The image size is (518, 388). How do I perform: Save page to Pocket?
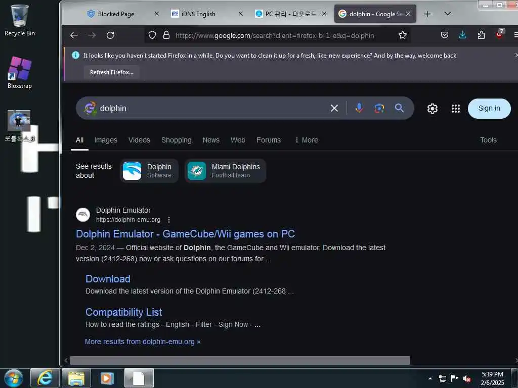click(x=445, y=35)
